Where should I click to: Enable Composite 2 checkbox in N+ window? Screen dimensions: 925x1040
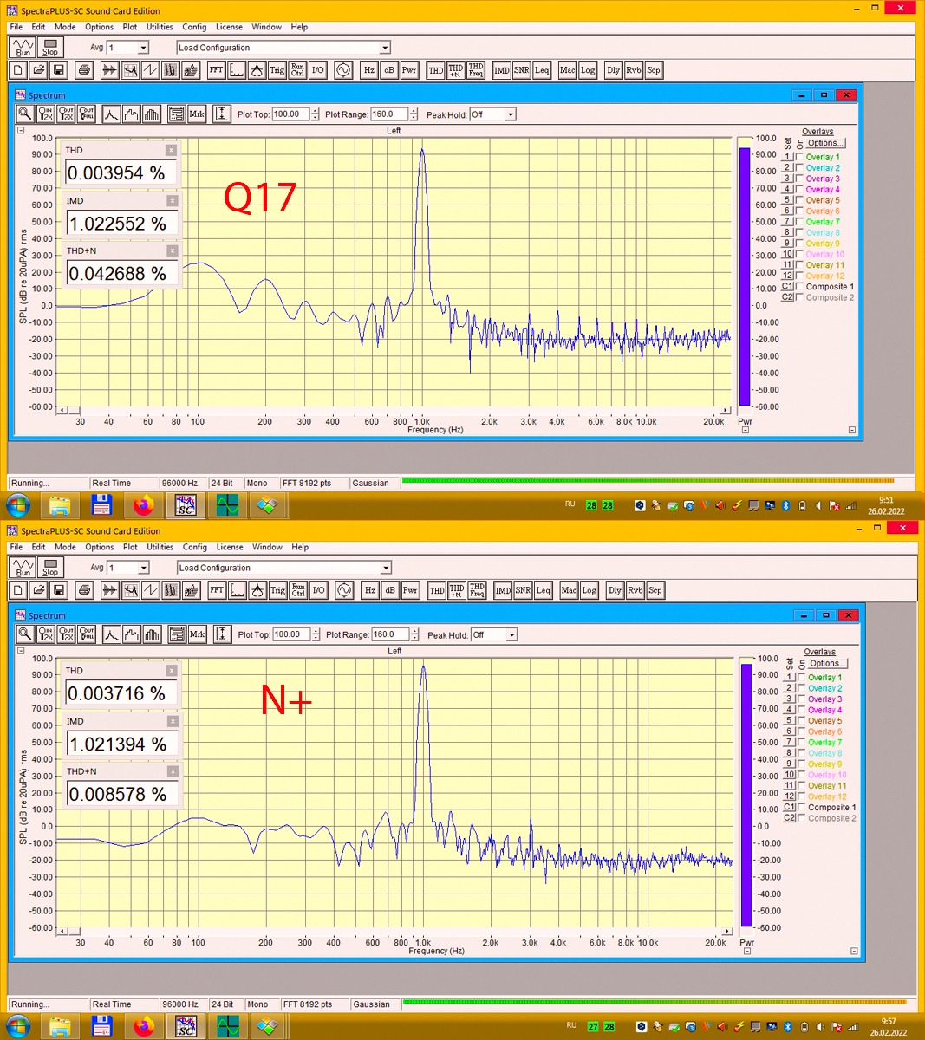click(x=802, y=818)
